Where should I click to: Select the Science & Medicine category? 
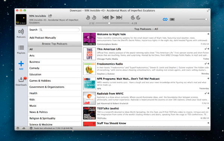pos(55,124)
